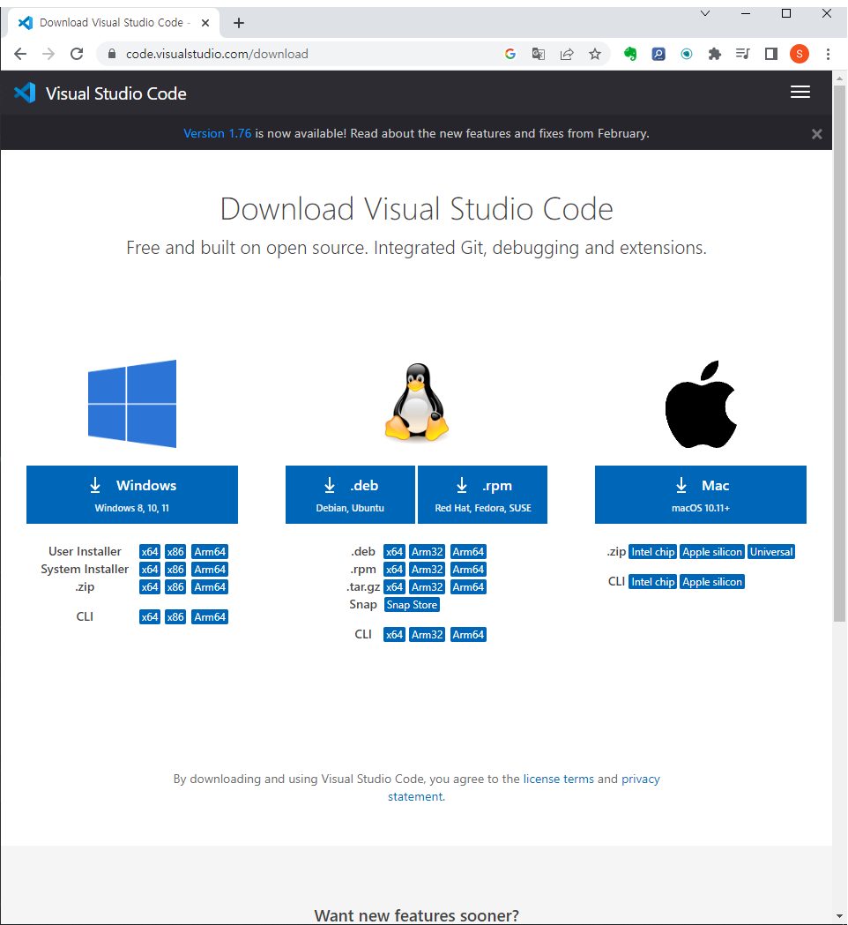Viewport: 848px width, 925px height.
Task: Download Mac .zip Universal build
Action: tap(770, 552)
